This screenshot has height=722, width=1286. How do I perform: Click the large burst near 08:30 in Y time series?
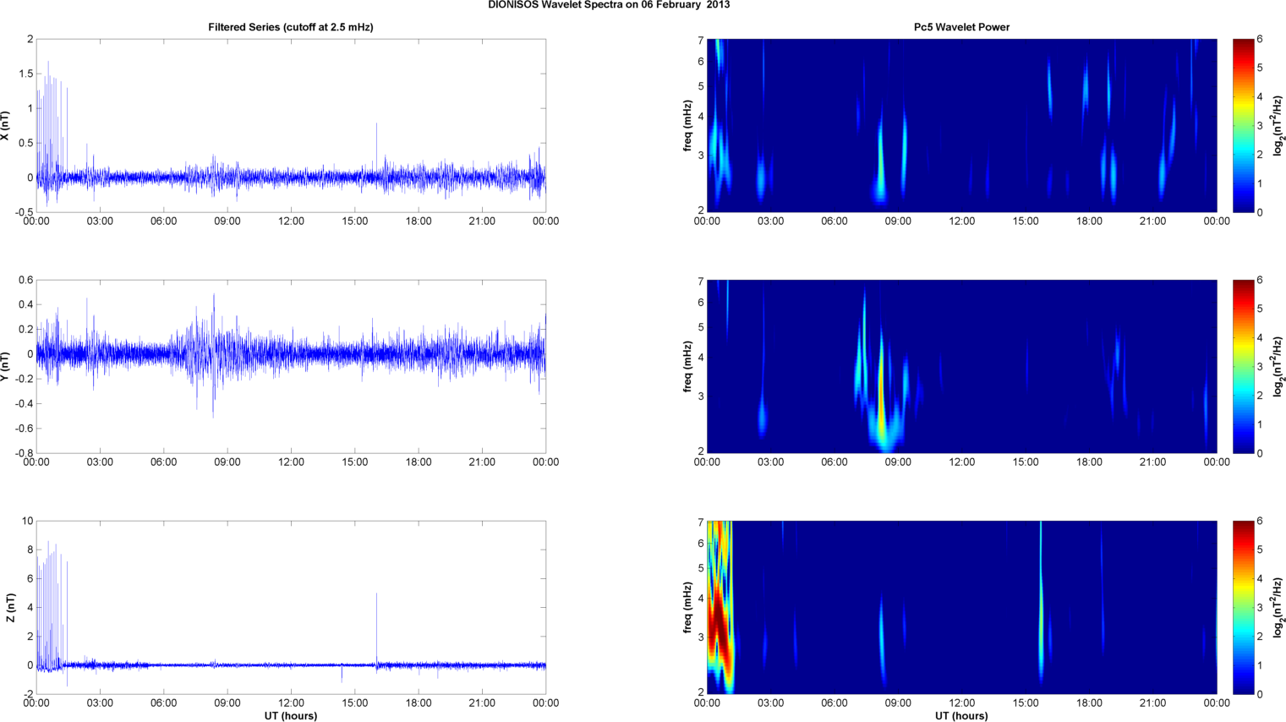click(213, 355)
